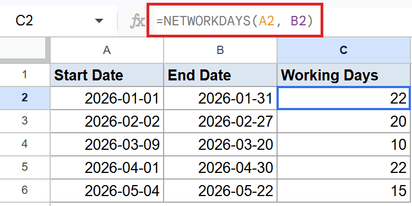Select cell with start date 2026-02-02
Viewport: 412px width, 206px height.
tap(107, 121)
